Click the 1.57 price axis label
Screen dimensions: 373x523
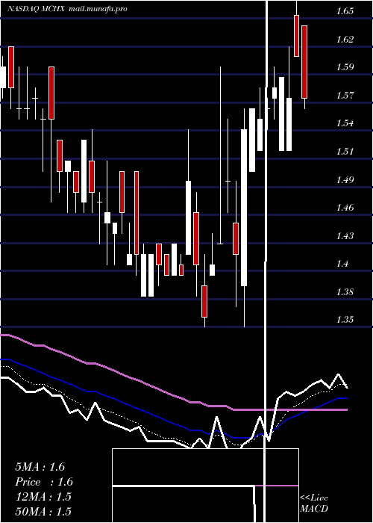tap(345, 96)
